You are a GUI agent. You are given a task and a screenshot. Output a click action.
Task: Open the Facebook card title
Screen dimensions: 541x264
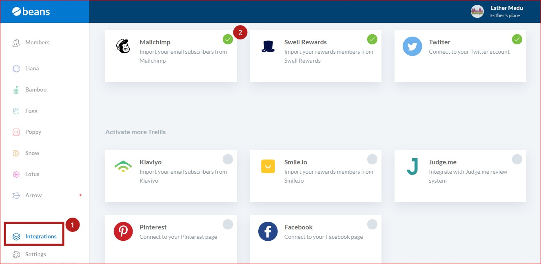(x=299, y=227)
